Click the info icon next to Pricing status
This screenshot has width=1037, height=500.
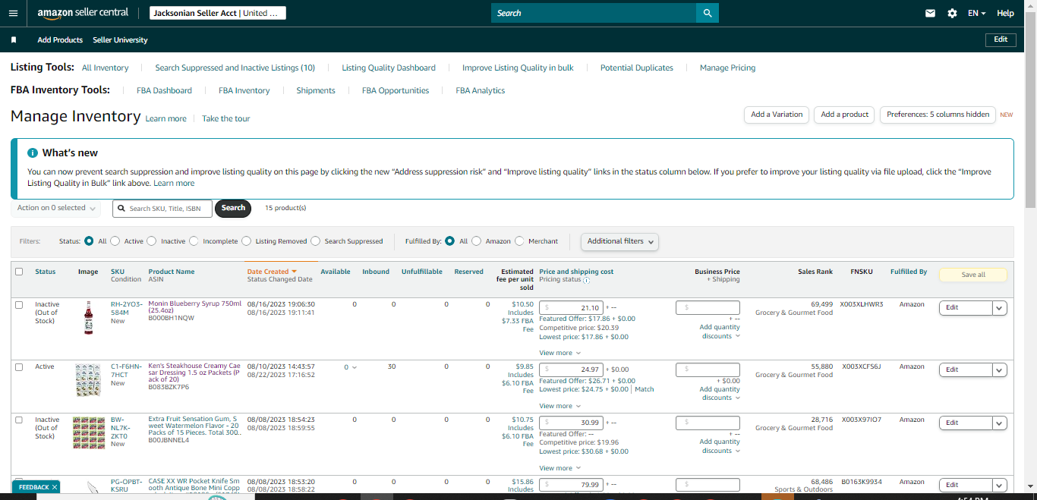click(586, 280)
